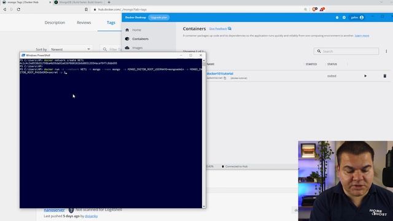Copy the docker101tutorial container ID
The height and width of the screenshot is (221, 393).
[x=225, y=78]
